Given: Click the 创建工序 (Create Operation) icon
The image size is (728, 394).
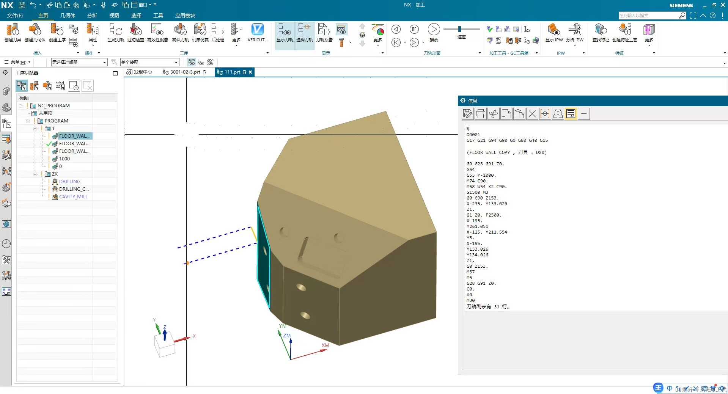Looking at the screenshot, I should 57,33.
